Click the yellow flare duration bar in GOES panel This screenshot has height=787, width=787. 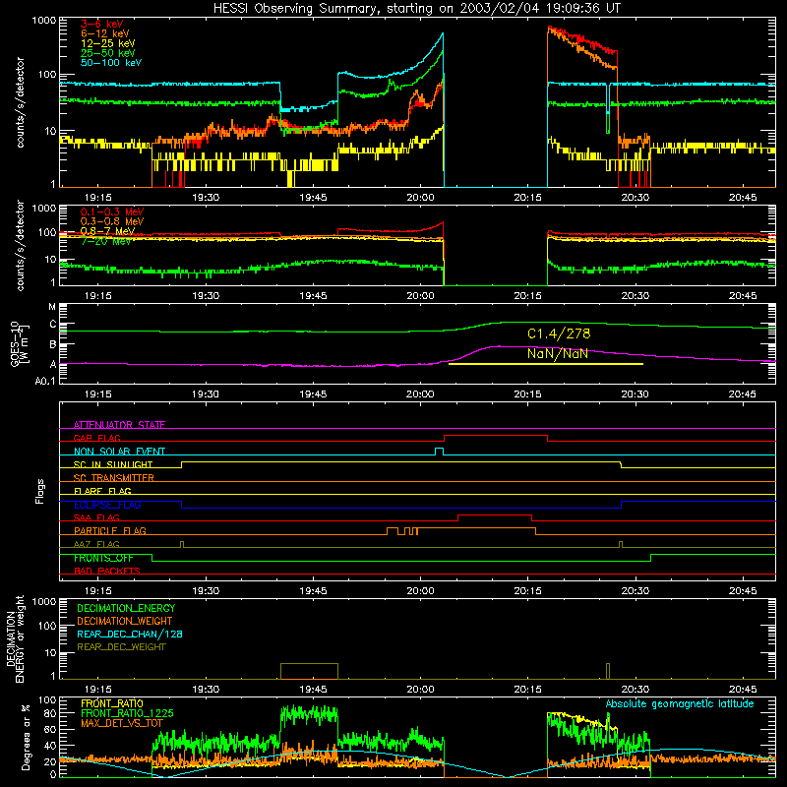(546, 364)
